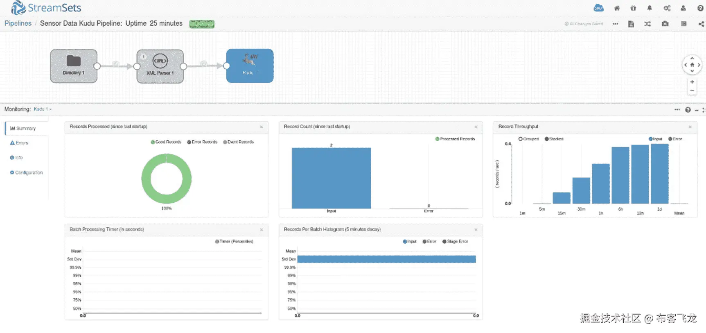Click the share pipeline icon

[701, 24]
